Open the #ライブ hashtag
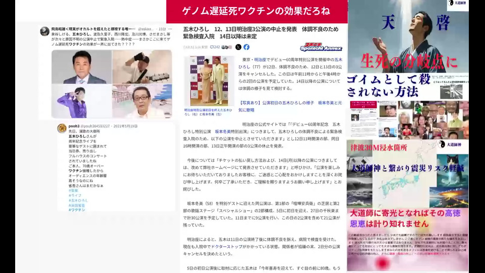Image resolution: width=485 pixels, height=273 pixels. (x=75, y=195)
